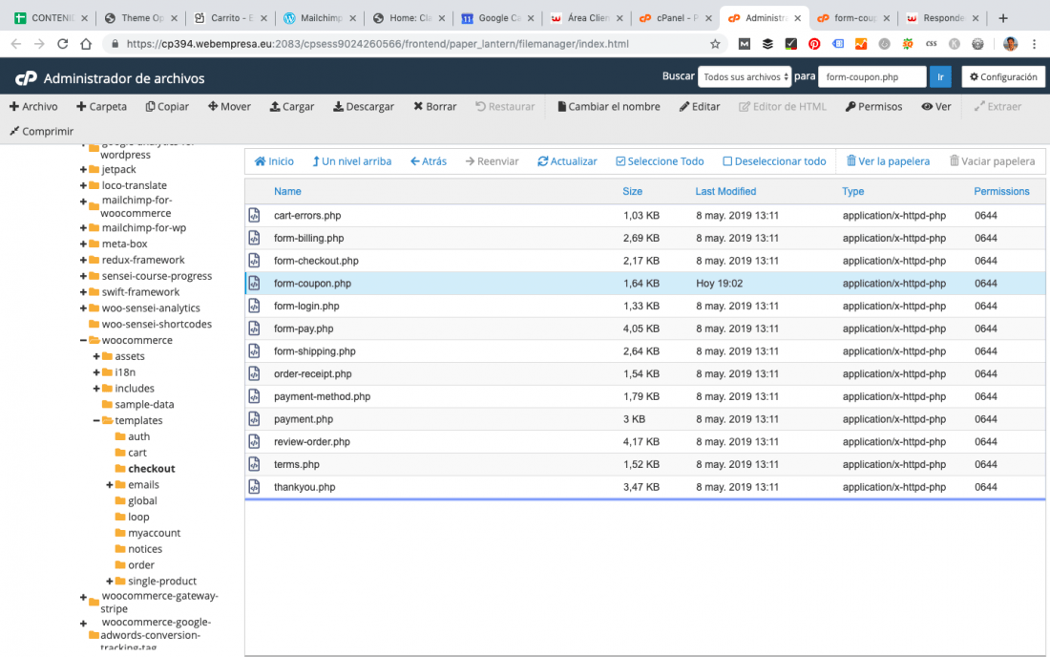Viewport: 1050px width, 657px height.
Task: Select the form-coupon.php file icon
Action: point(255,284)
